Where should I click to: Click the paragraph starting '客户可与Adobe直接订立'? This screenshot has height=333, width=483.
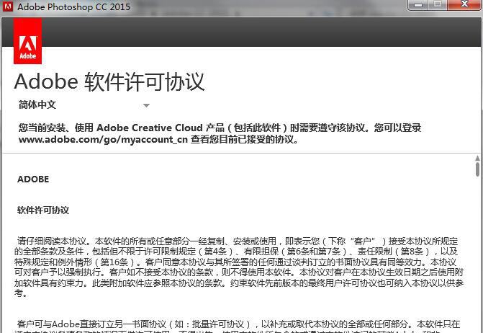coord(239,327)
